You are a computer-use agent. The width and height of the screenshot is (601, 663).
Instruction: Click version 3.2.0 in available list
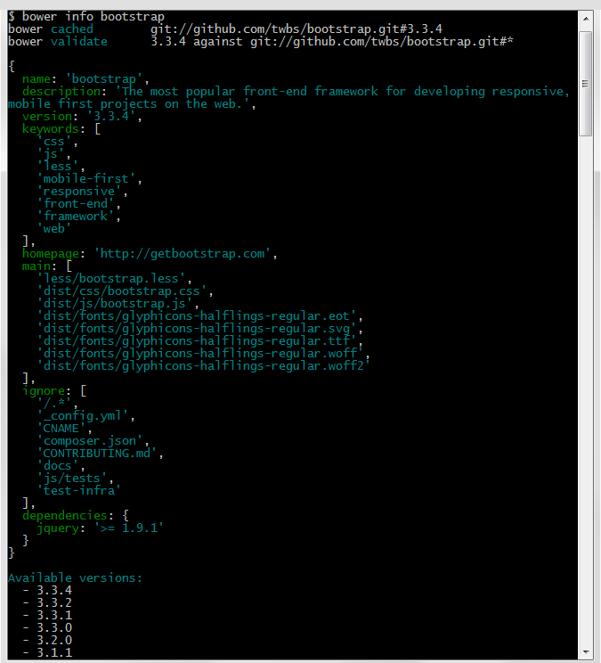(54, 640)
